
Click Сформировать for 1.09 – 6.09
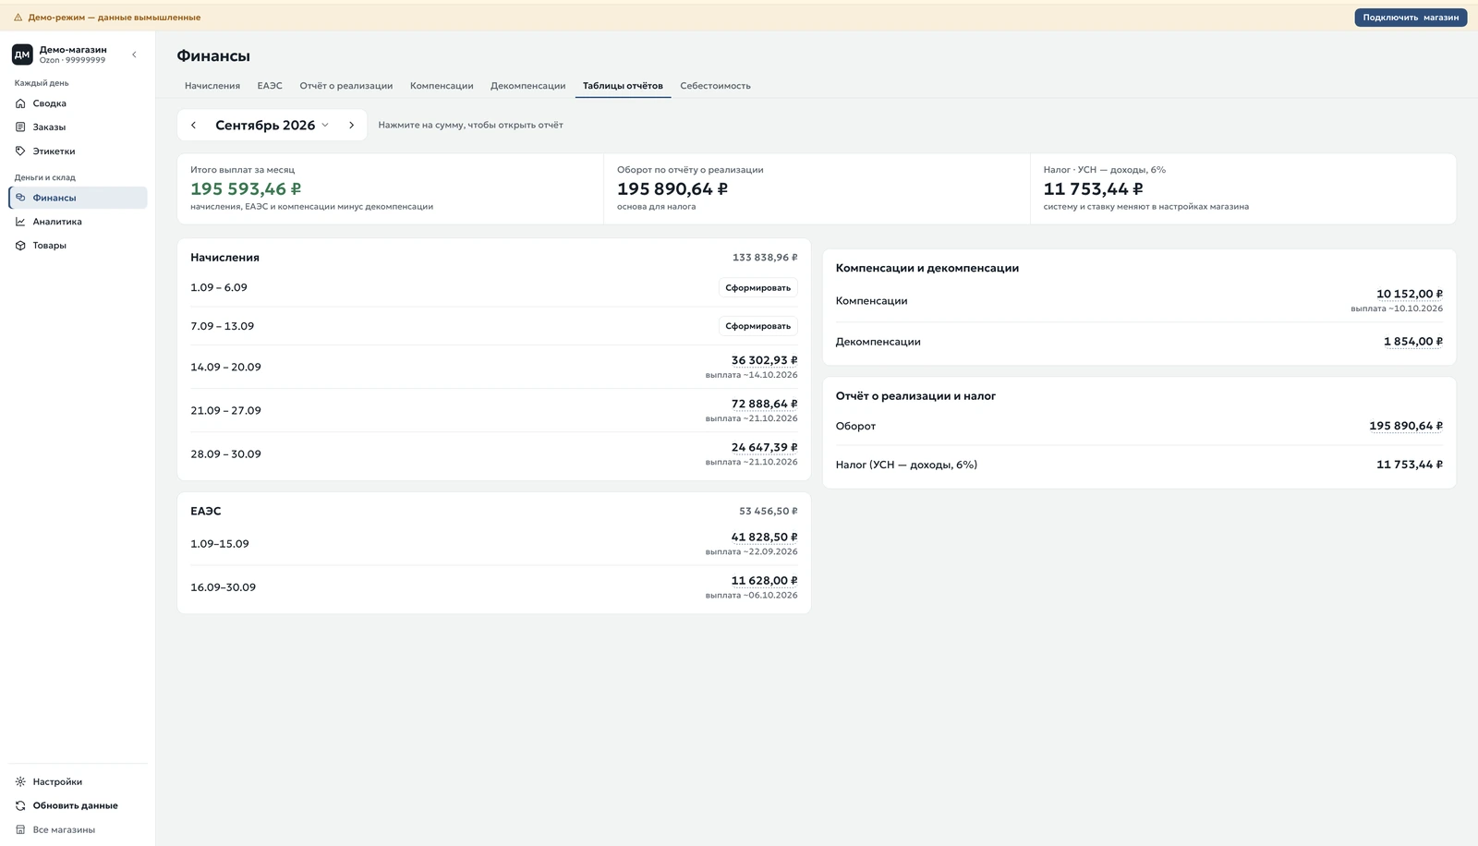pos(757,288)
